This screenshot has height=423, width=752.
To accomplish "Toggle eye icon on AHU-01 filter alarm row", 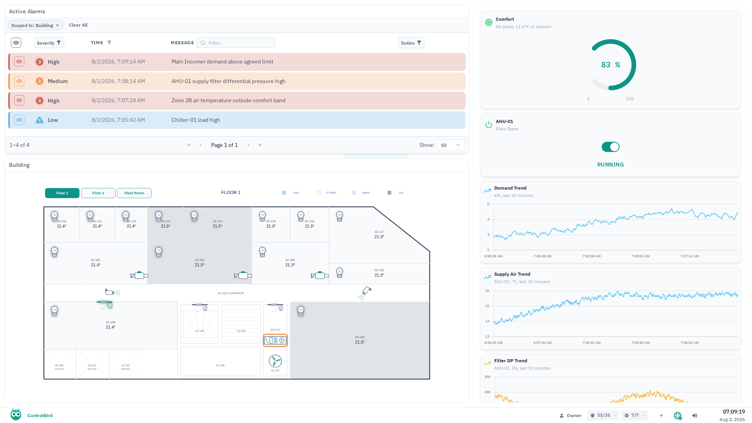I will 19,81.
